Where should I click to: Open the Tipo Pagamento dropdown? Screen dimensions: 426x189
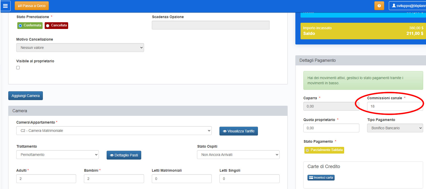click(395, 128)
